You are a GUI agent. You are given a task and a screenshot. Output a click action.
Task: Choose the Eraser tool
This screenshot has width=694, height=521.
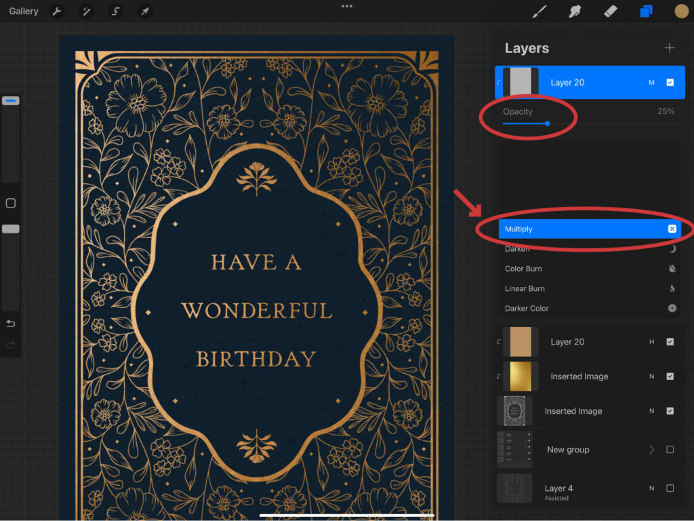click(x=611, y=12)
